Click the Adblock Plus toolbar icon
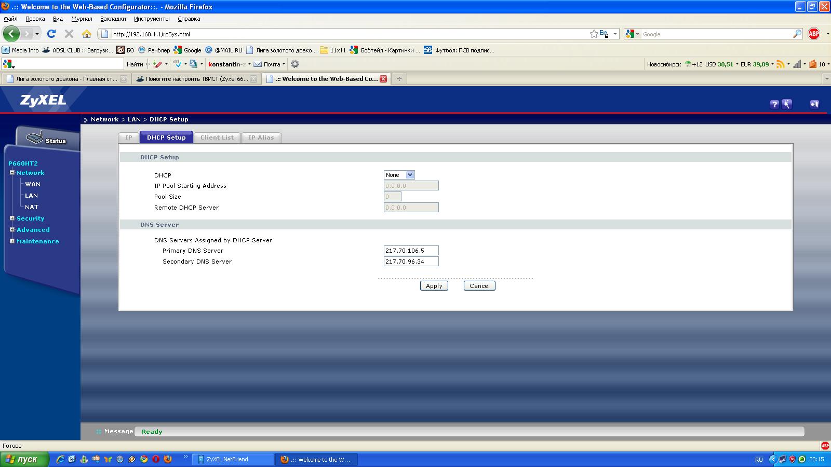 click(x=814, y=34)
